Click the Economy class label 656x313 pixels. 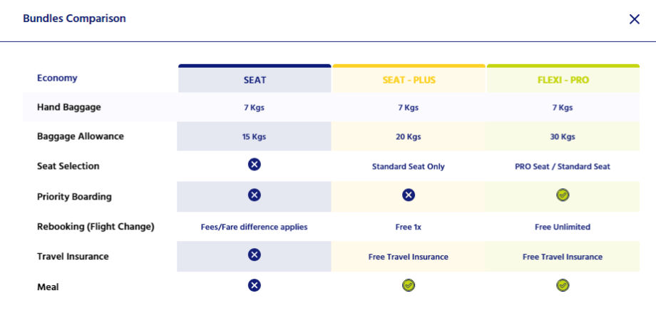[57, 78]
